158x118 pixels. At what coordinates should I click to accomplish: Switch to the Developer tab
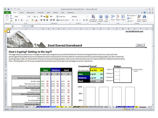pos(71,13)
